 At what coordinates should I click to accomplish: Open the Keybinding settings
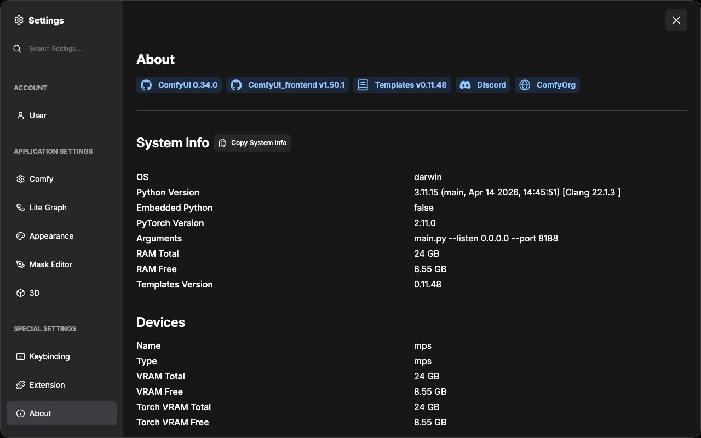click(62, 356)
